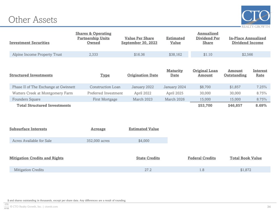Click the 'January 2024' maturity date
This screenshot has height=210, width=280.
pos(175,87)
